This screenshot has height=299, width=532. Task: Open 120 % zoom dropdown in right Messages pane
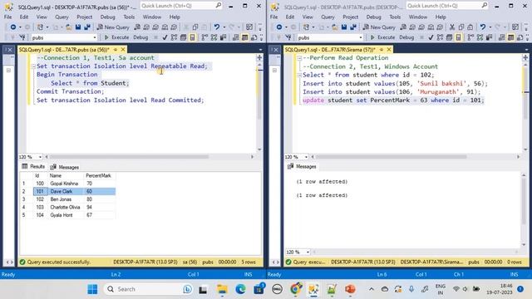pyautogui.click(x=308, y=252)
